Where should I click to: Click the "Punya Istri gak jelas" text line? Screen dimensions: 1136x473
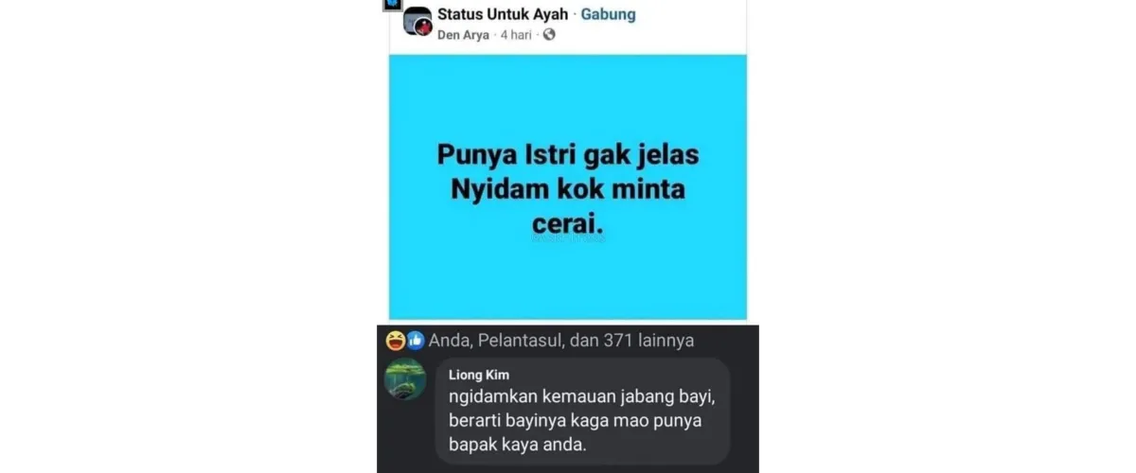click(x=568, y=153)
